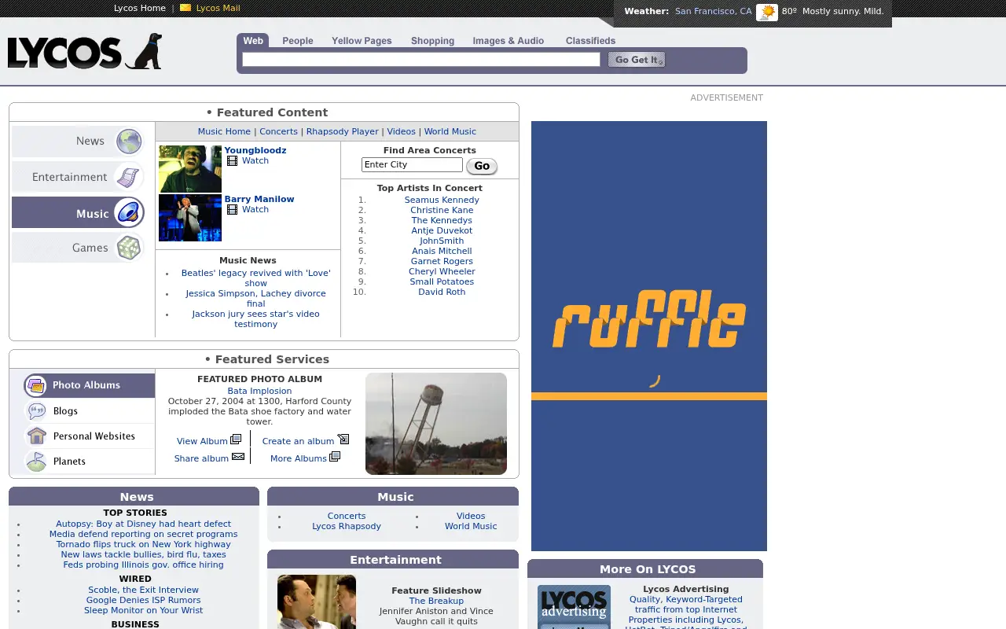This screenshot has height=629, width=1006.
Task: Focus the main web search field
Action: [x=421, y=60]
